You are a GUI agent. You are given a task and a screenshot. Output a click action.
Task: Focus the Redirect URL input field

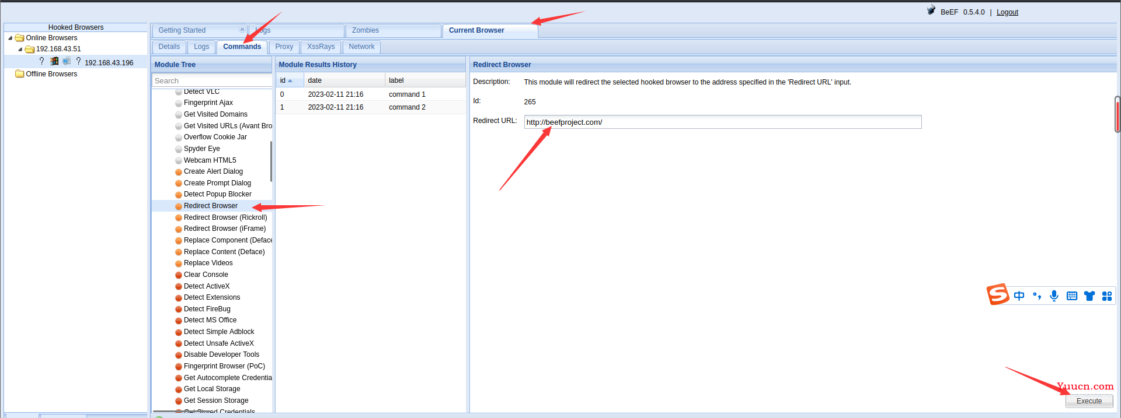pyautogui.click(x=723, y=122)
